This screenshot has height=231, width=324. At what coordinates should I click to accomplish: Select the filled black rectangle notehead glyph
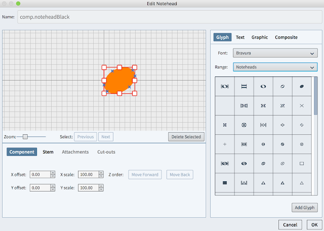click(x=224, y=183)
